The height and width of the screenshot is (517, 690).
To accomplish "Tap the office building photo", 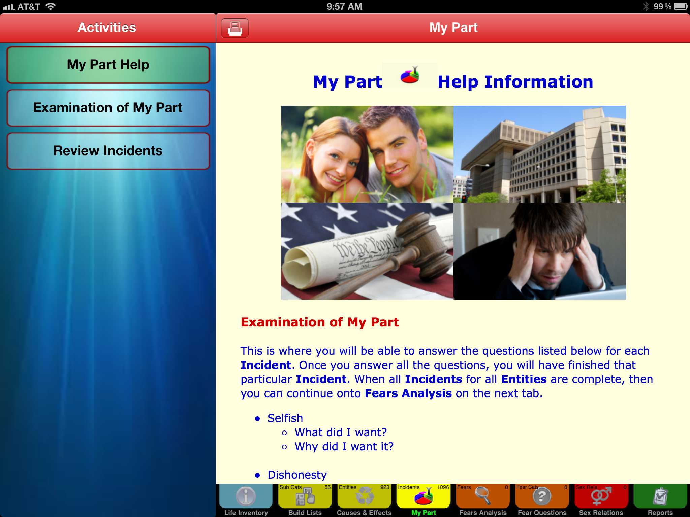I will point(539,154).
